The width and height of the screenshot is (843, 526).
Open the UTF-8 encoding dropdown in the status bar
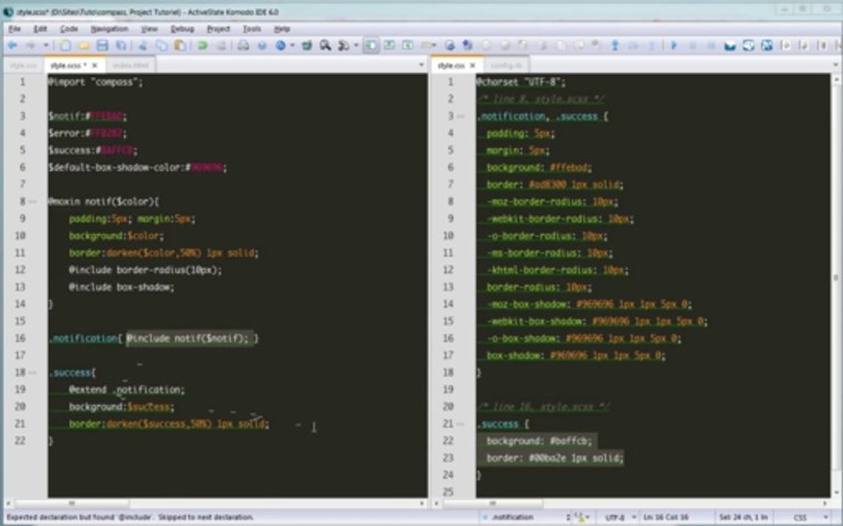click(x=621, y=517)
